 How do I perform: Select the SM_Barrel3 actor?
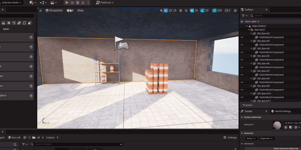(263, 41)
